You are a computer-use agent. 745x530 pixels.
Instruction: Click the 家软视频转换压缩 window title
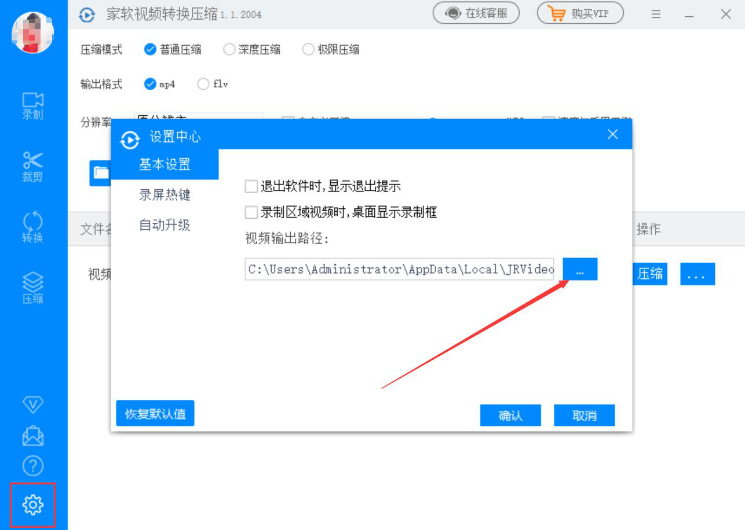[x=162, y=15]
